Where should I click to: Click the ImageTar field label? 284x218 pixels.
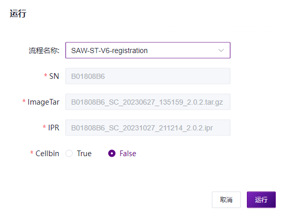point(43,102)
